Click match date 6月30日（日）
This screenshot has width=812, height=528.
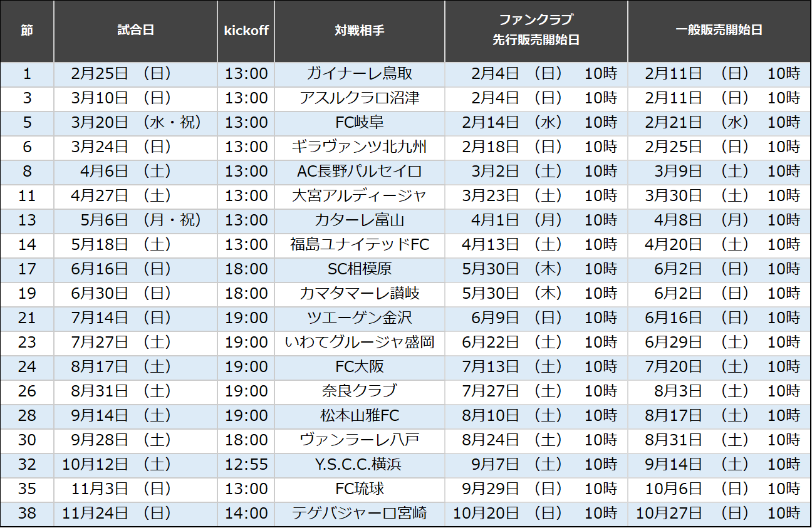coord(122,294)
